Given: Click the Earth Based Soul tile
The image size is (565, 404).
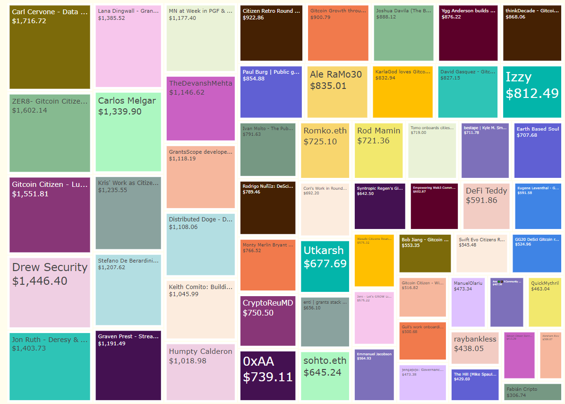Looking at the screenshot, I should tap(538, 150).
